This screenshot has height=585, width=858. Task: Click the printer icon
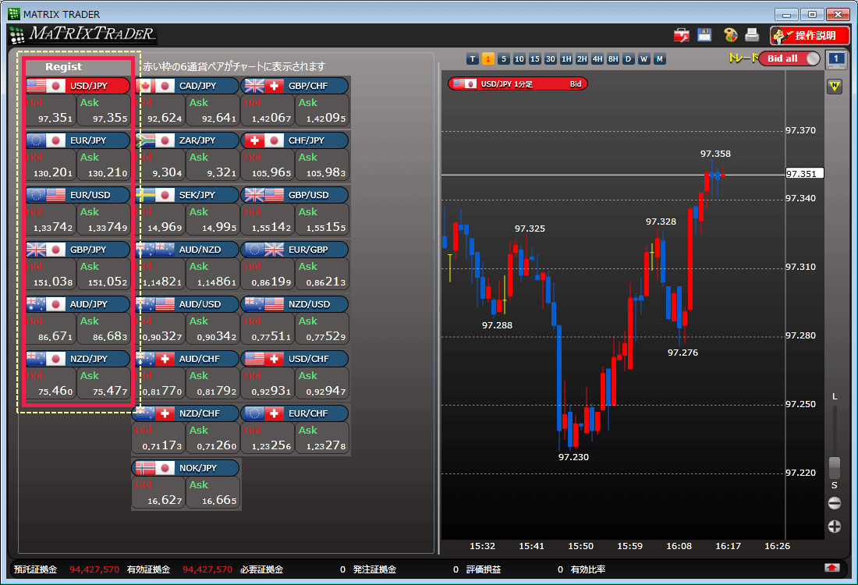coord(752,35)
